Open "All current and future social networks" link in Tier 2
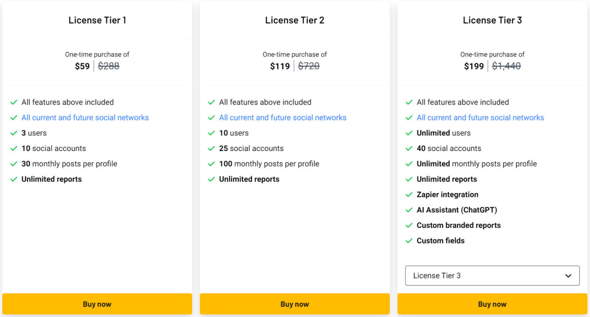590x317 pixels. click(283, 117)
